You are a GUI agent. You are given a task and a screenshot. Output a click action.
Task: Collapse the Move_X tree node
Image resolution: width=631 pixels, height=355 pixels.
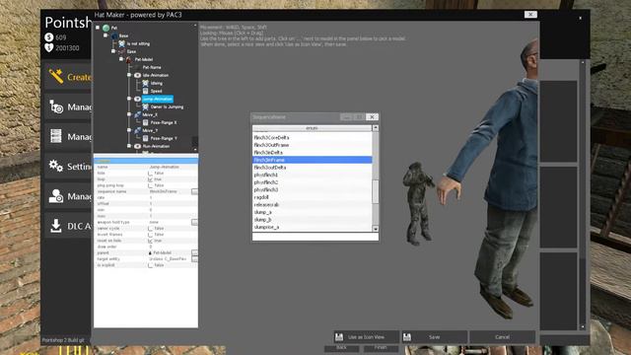129,114
